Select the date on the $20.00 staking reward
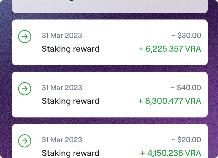The width and height of the screenshot is (218, 158). (x=62, y=140)
